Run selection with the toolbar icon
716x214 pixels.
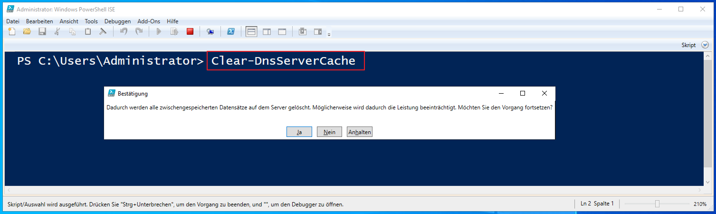tap(174, 32)
